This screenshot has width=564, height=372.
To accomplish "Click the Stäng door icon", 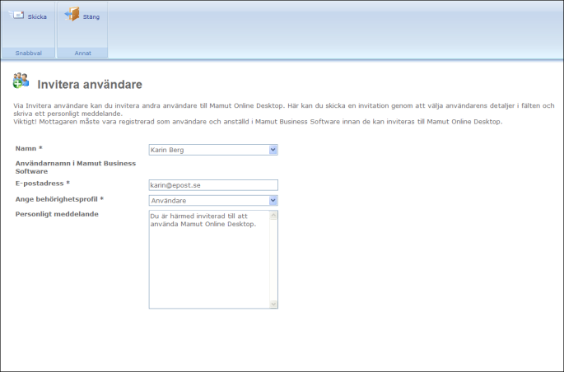I will [x=72, y=14].
